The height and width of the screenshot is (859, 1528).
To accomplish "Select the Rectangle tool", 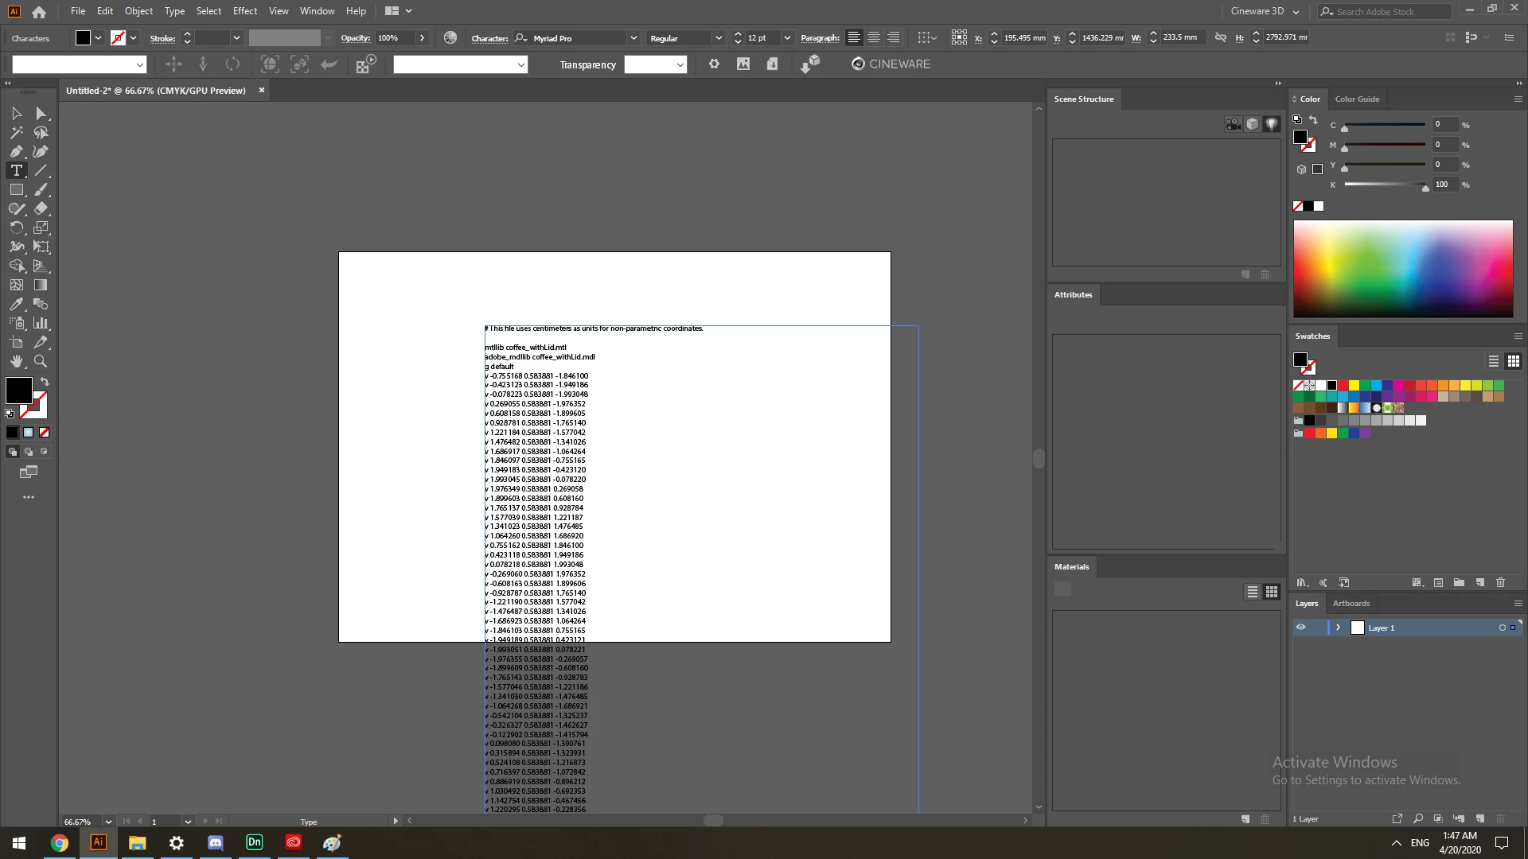I will pos(16,189).
